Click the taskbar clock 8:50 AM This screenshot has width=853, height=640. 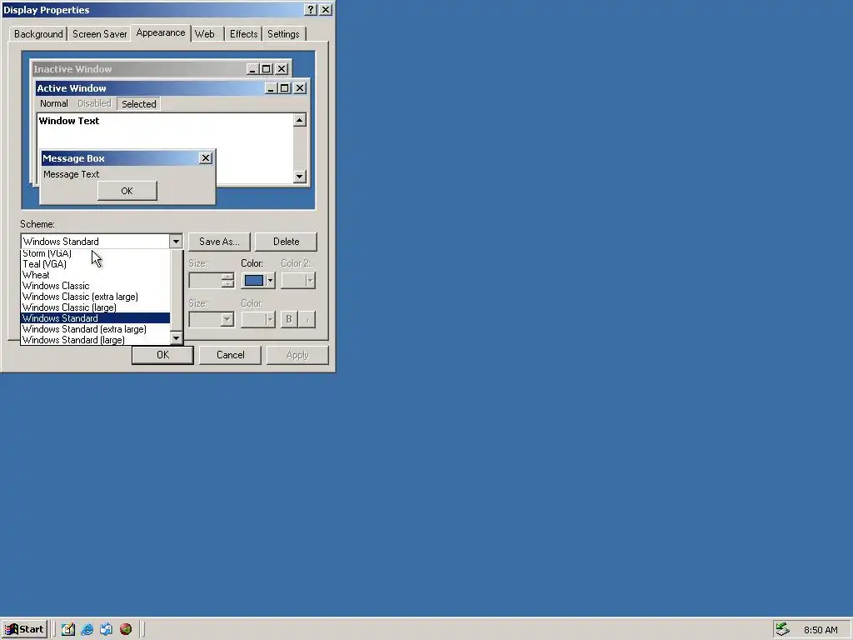click(x=821, y=630)
